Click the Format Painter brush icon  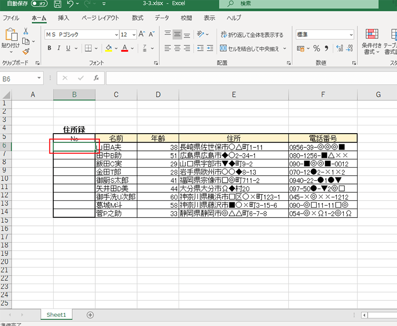tap(26, 52)
